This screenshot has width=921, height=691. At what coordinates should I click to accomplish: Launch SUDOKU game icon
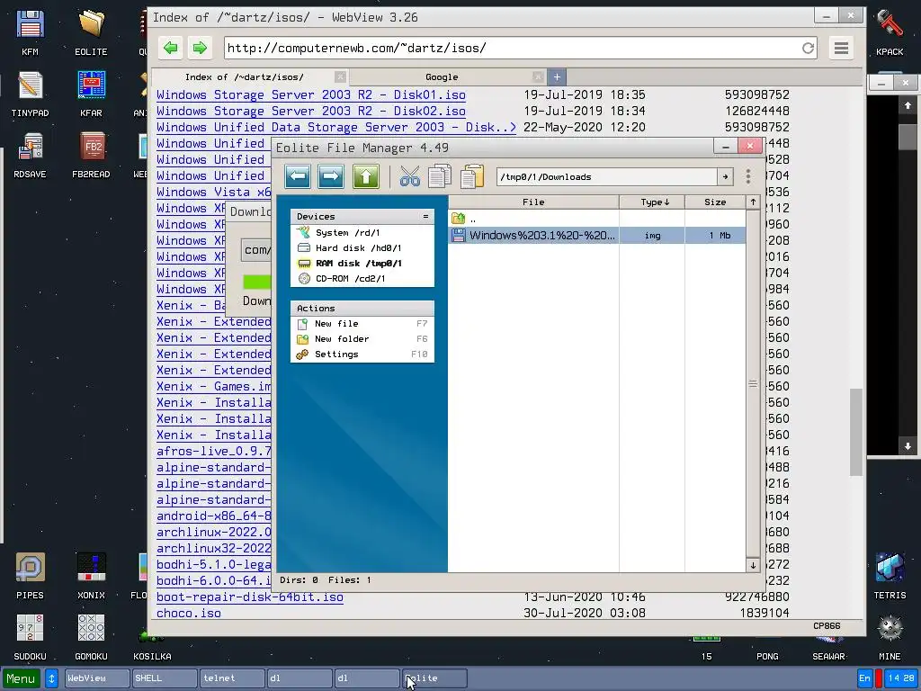(30, 637)
